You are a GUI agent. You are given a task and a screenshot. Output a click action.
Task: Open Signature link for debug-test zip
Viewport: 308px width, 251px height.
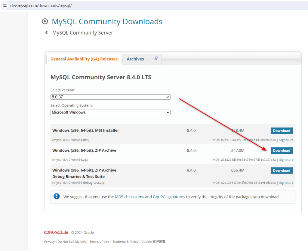(286, 183)
